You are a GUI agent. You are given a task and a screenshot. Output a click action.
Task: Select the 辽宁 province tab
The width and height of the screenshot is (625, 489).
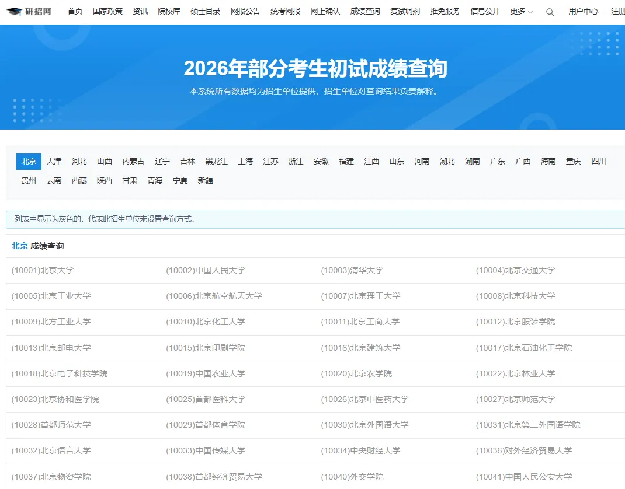pos(162,161)
